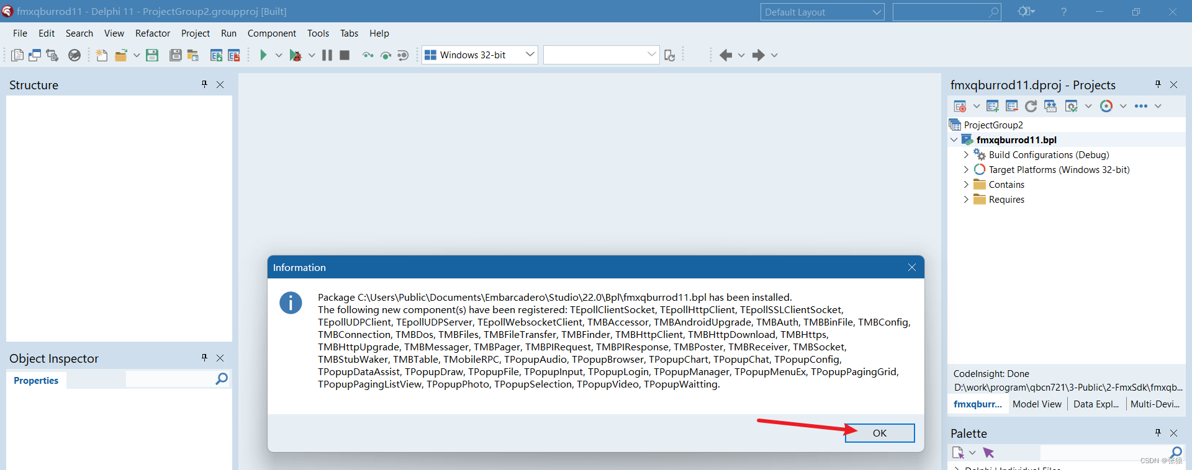Open dropdown arrow next to Run button
This screenshot has width=1192, height=470.
click(279, 55)
